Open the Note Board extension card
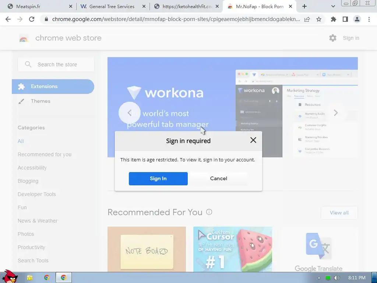Screen dimensions: 377x283 pos(147,249)
